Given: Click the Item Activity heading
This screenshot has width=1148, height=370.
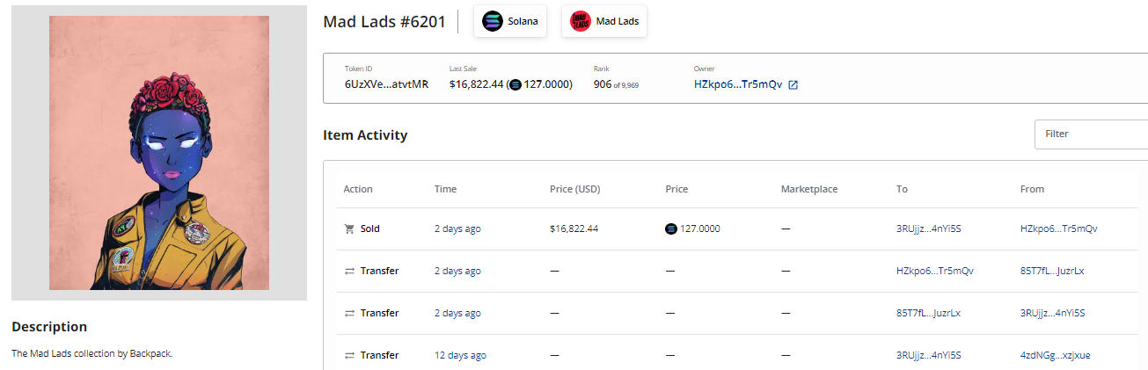Looking at the screenshot, I should click(365, 135).
